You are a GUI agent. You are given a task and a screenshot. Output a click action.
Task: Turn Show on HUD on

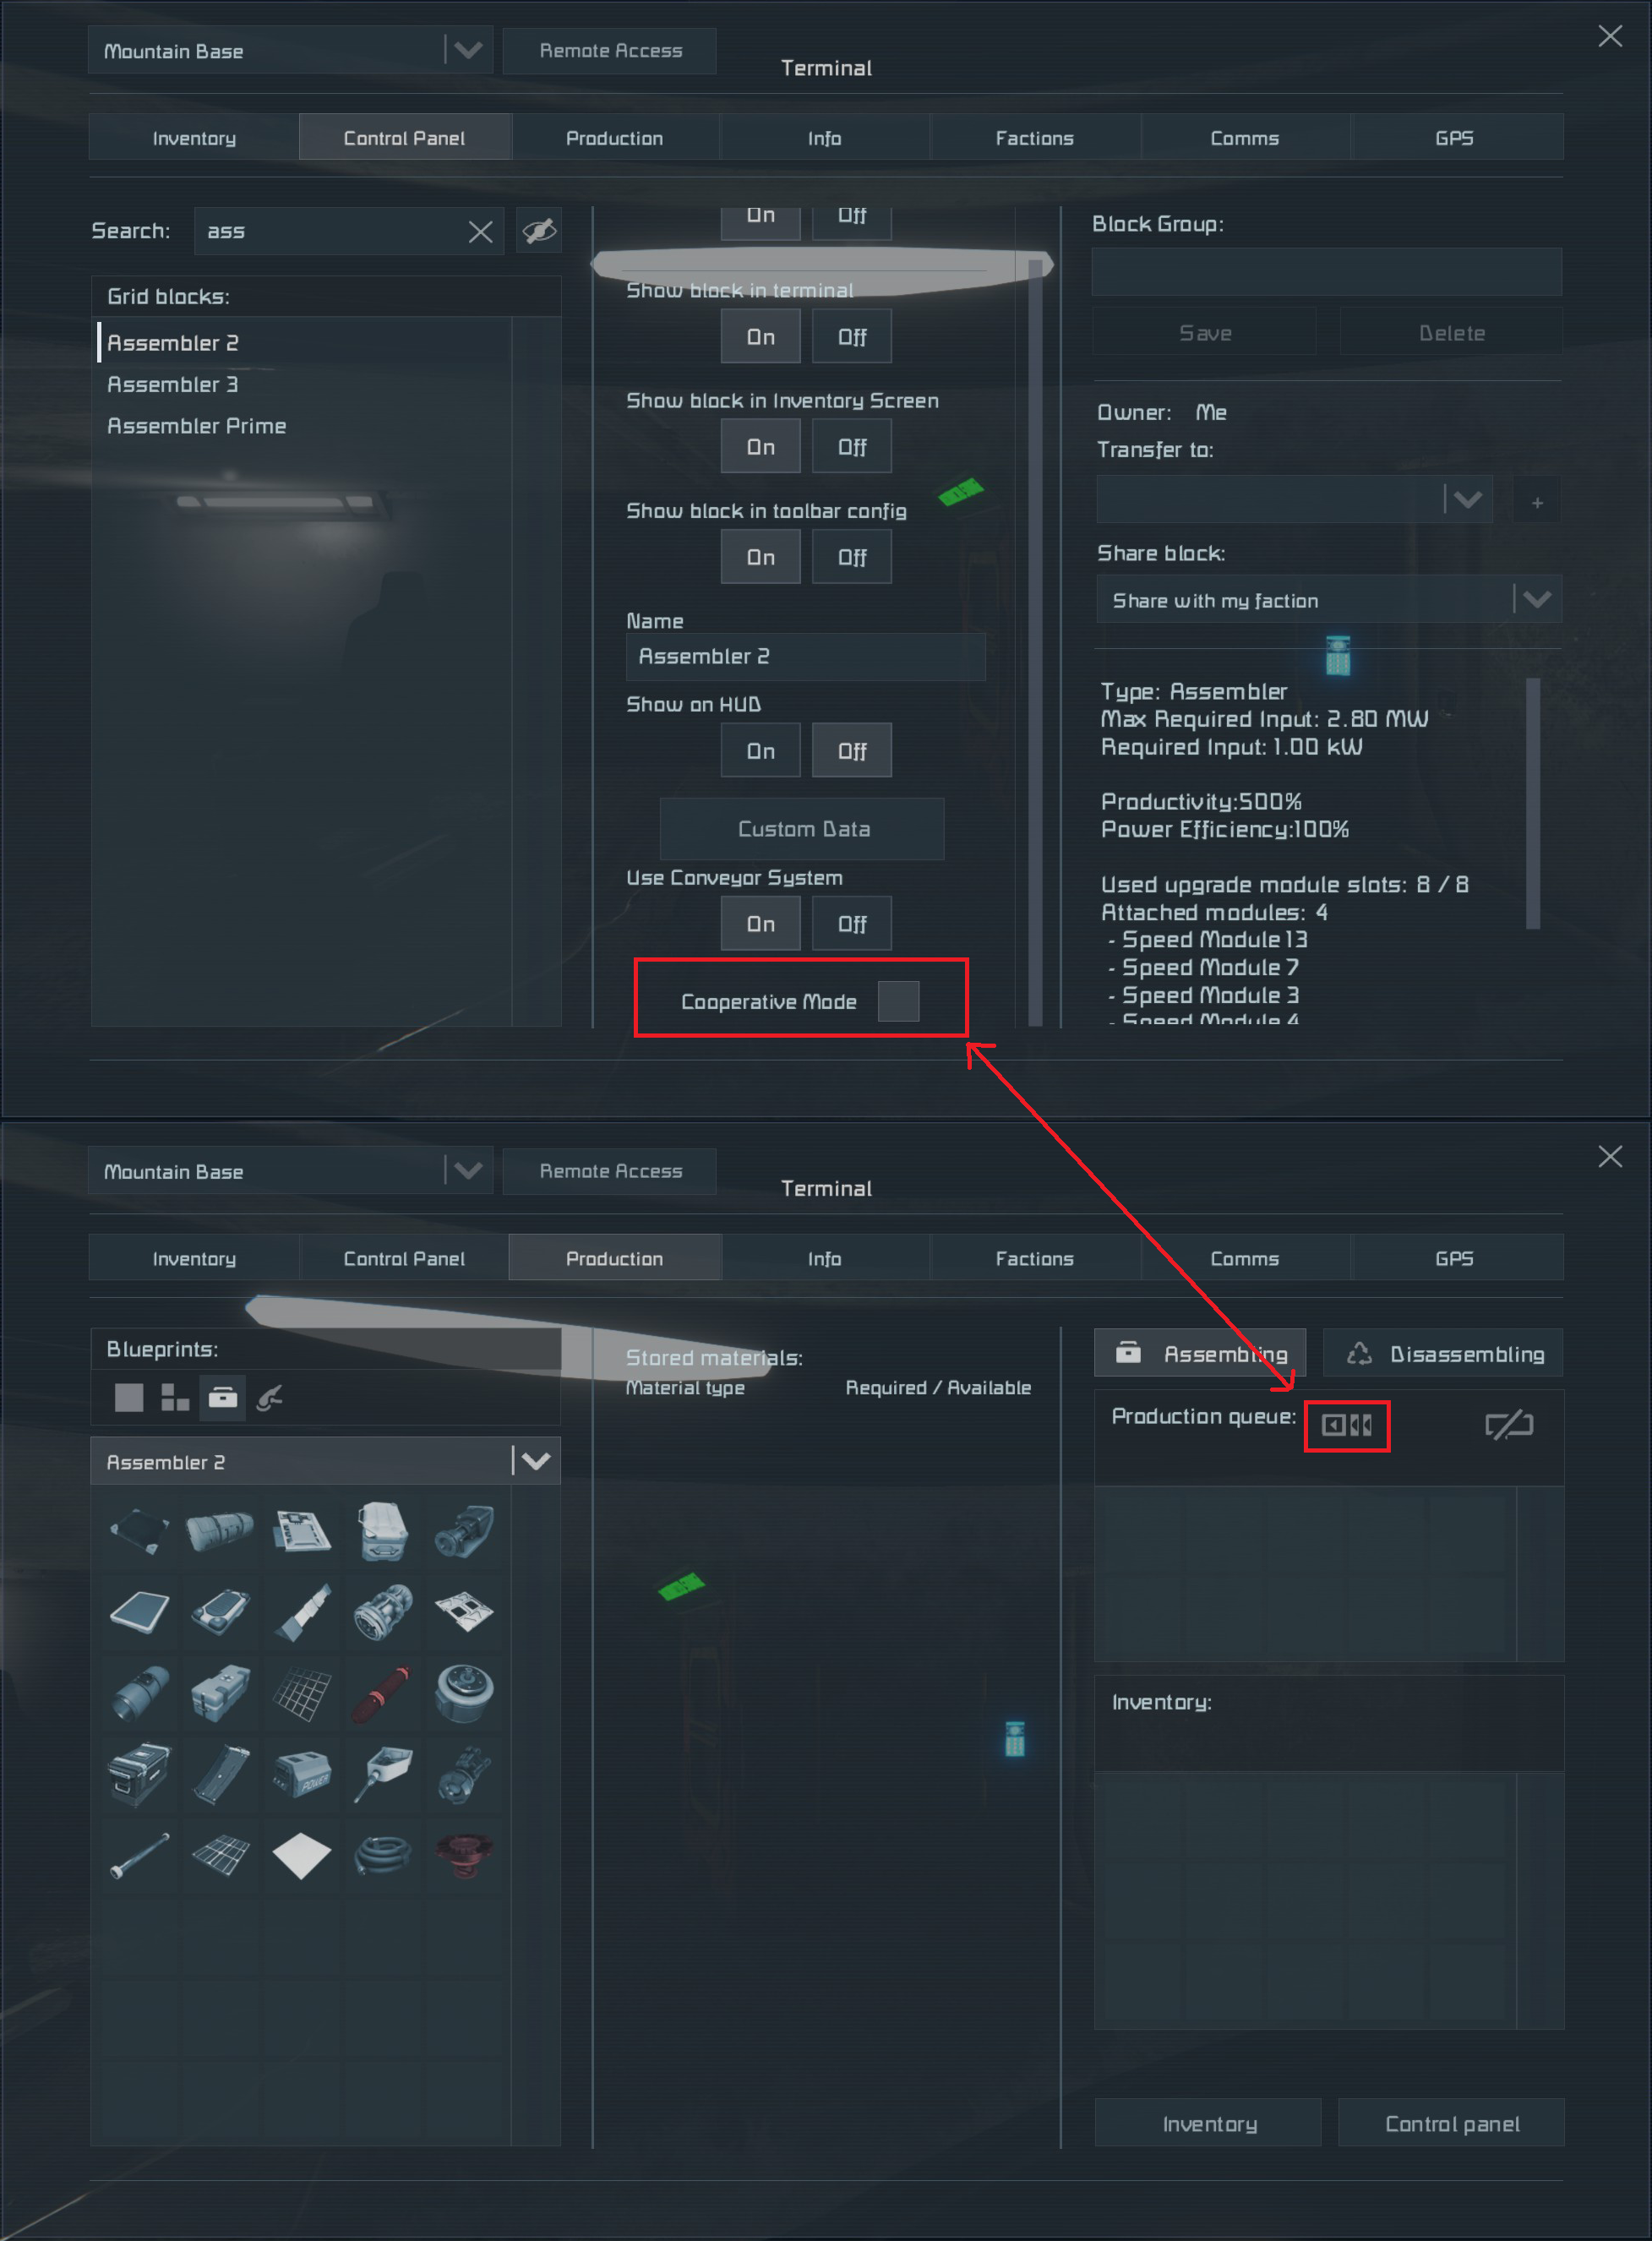point(760,750)
